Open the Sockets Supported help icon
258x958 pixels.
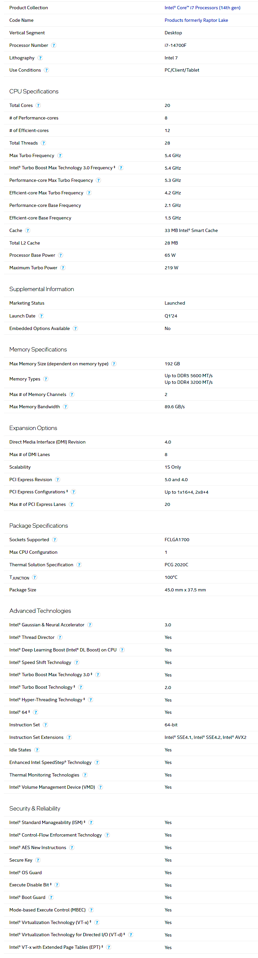[x=55, y=540]
